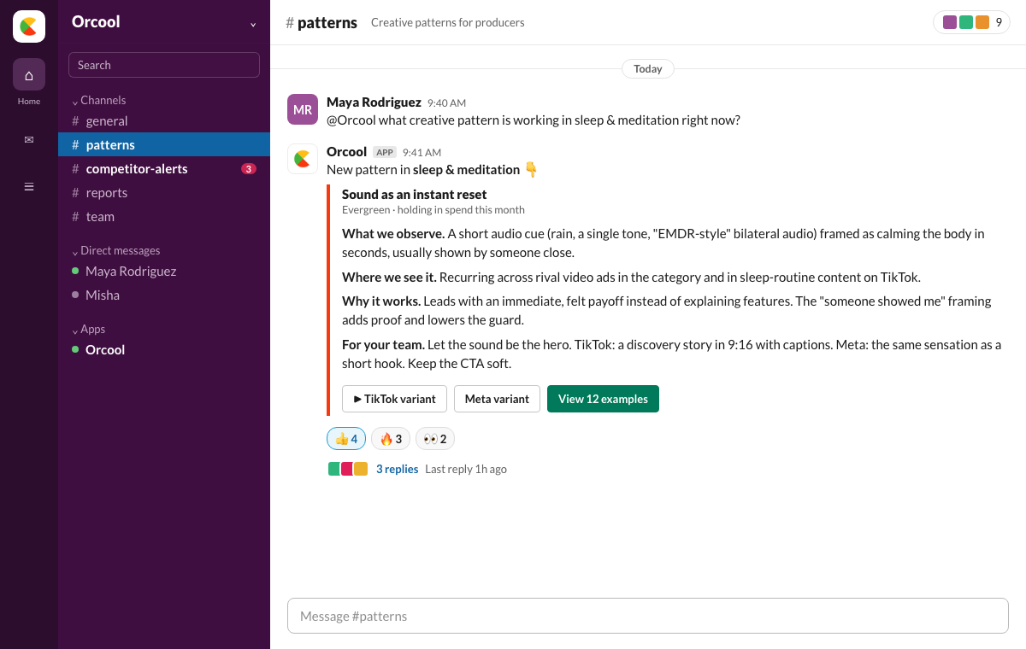The height and width of the screenshot is (649, 1026).
Task: Open the Orcool app conversation
Action: [164, 349]
